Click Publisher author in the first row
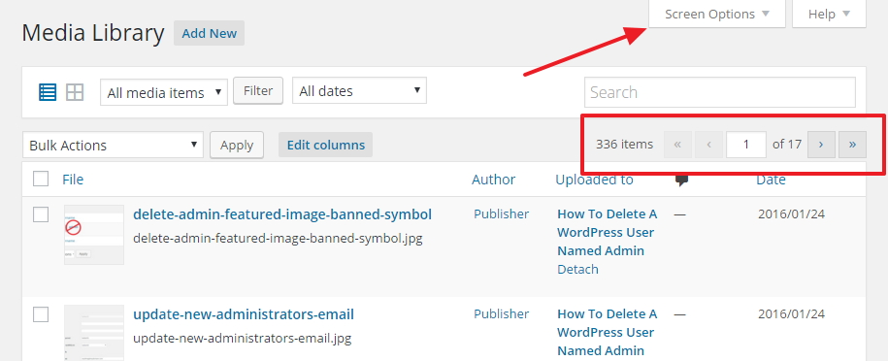The width and height of the screenshot is (888, 361). [501, 213]
